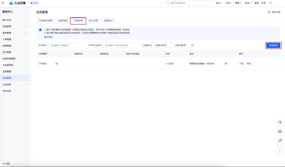Switch to 代付合同 tab
The height and width of the screenshot is (167, 285).
point(93,20)
